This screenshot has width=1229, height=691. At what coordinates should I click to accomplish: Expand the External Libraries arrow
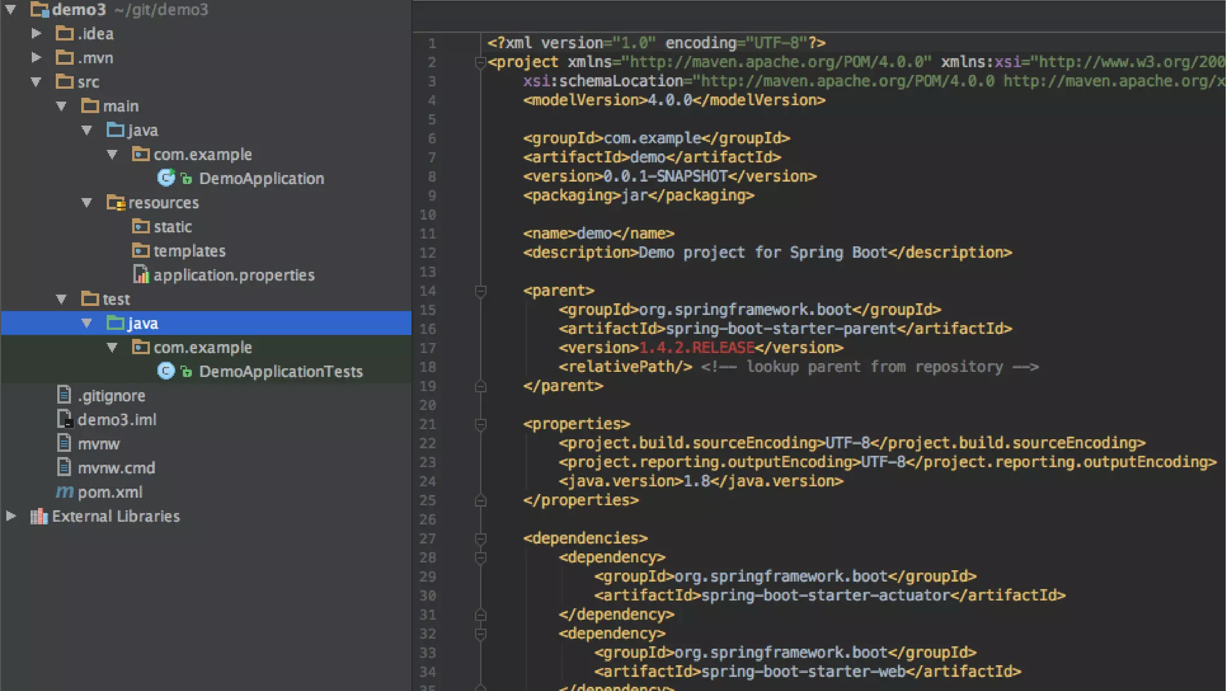click(x=11, y=516)
